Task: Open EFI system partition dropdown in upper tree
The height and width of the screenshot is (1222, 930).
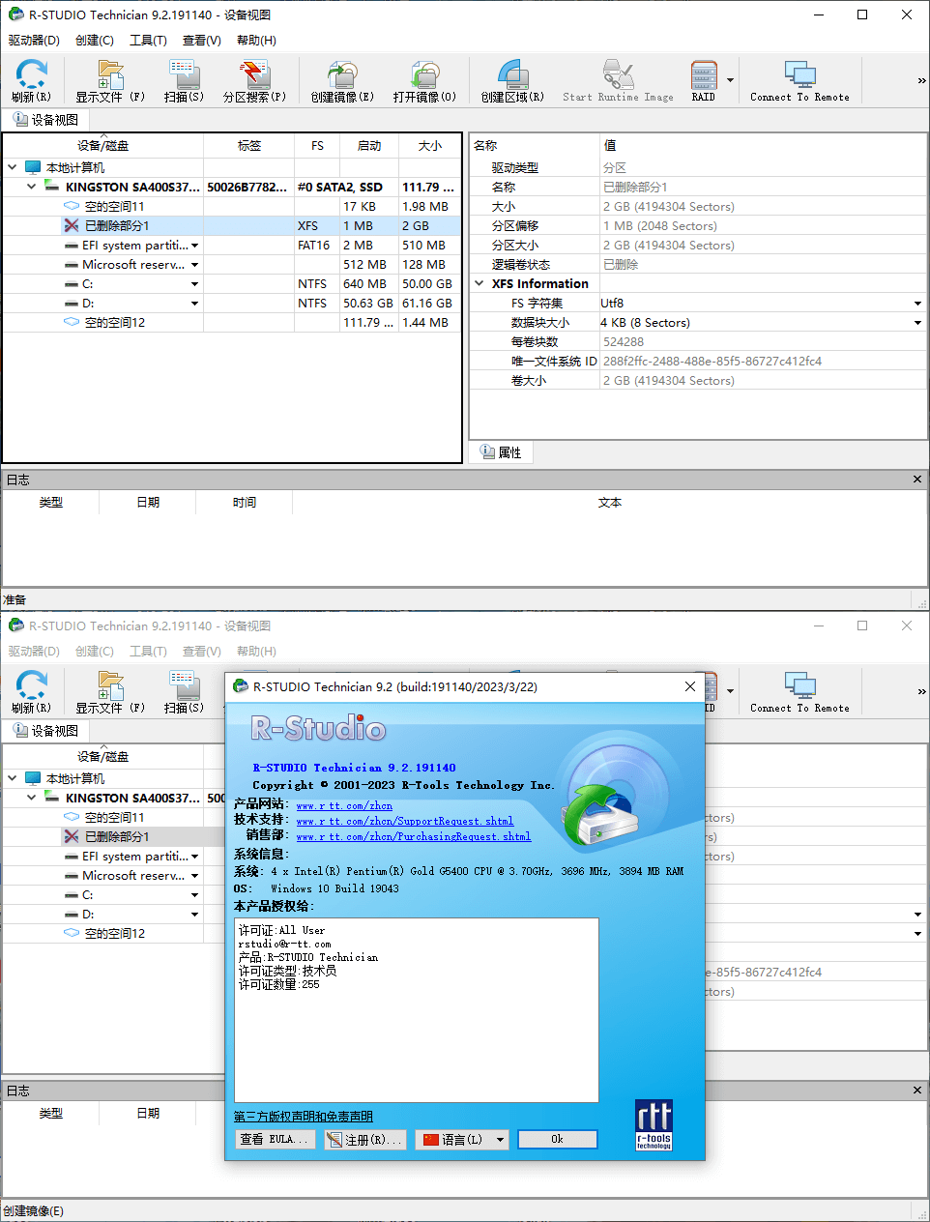Action: click(194, 246)
